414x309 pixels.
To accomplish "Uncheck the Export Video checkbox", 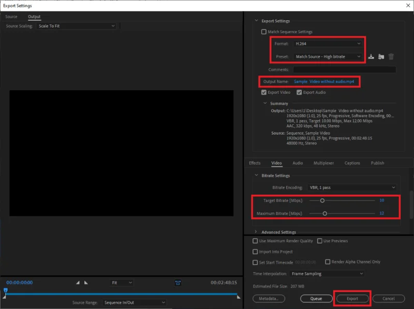I will point(263,93).
